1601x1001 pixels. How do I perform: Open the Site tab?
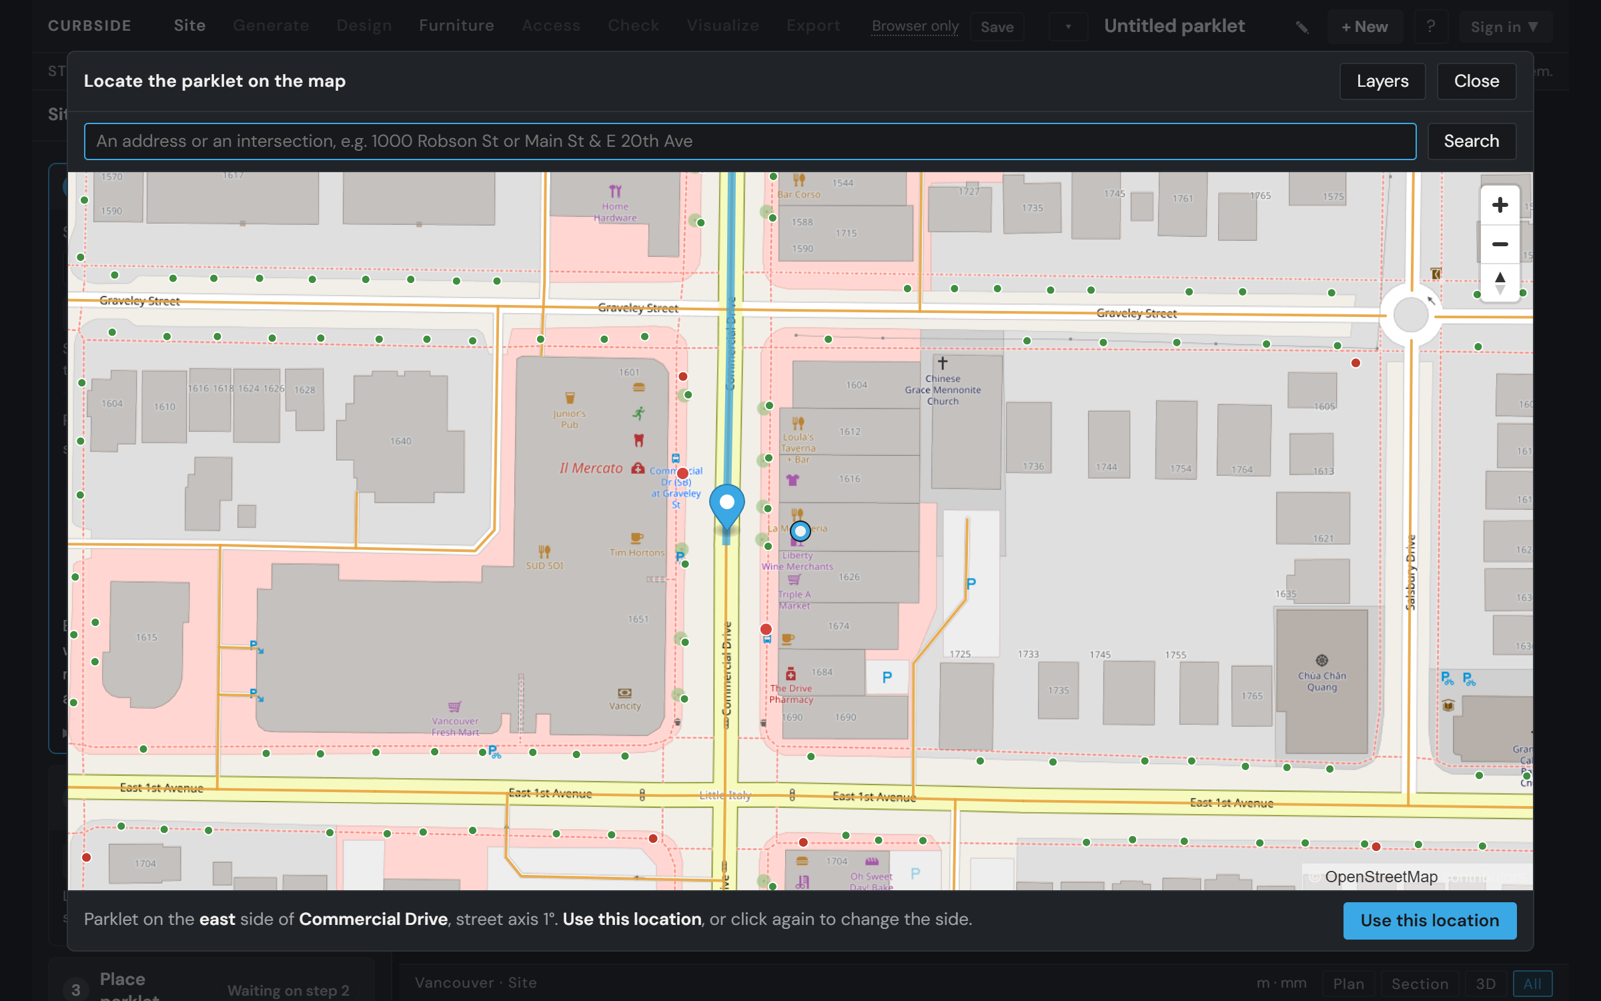189,25
